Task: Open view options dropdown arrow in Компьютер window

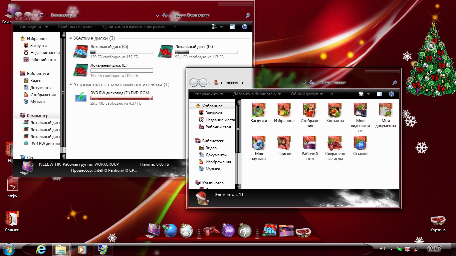Action: click(x=221, y=27)
